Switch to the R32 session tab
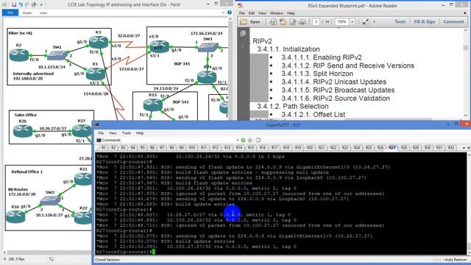Screen dimensions: 471x265 point(451,148)
